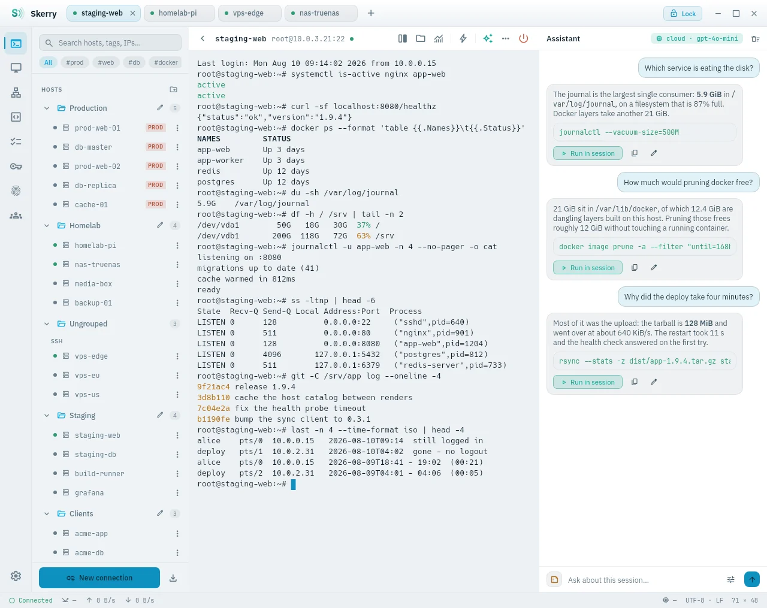Open the network topology sidebar icon
The image size is (767, 608).
tap(16, 92)
